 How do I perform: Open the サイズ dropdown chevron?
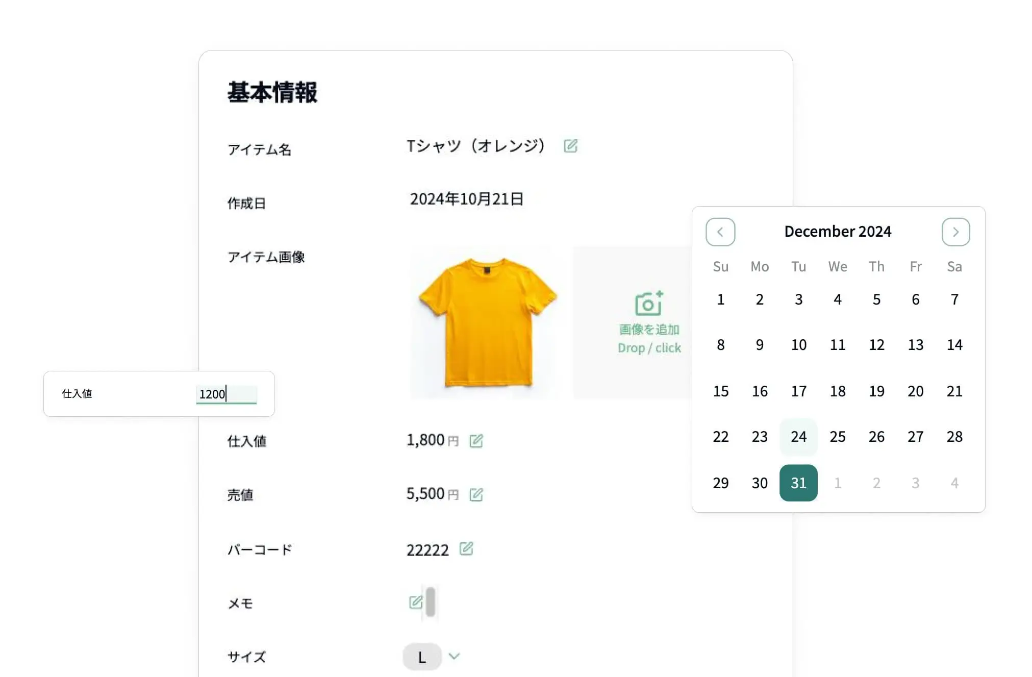pos(454,656)
